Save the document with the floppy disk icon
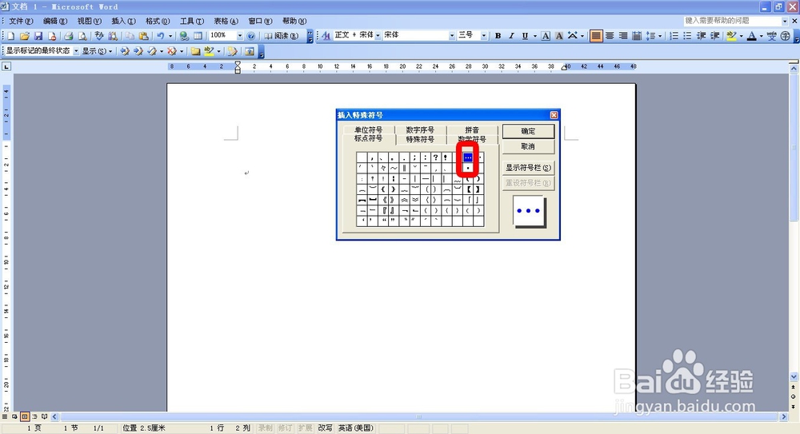Image resolution: width=800 pixels, height=434 pixels. pos(38,36)
